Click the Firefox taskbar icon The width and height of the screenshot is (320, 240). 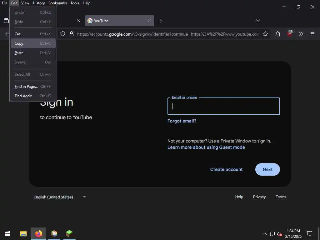click(x=38, y=233)
